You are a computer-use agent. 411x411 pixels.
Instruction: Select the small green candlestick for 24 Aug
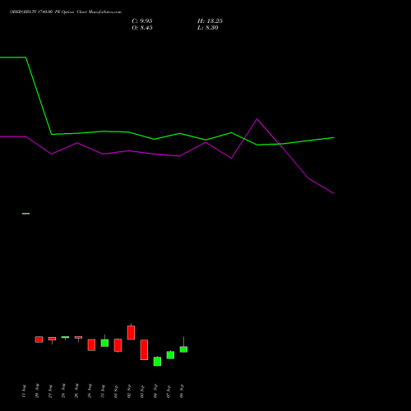(65, 337)
